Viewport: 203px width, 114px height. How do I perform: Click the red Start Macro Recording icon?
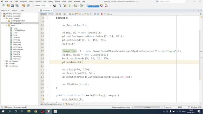click(102, 14)
